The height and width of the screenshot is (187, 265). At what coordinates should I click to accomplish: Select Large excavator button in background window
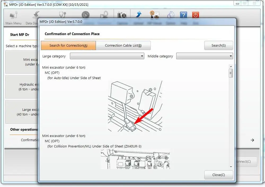[21, 112]
